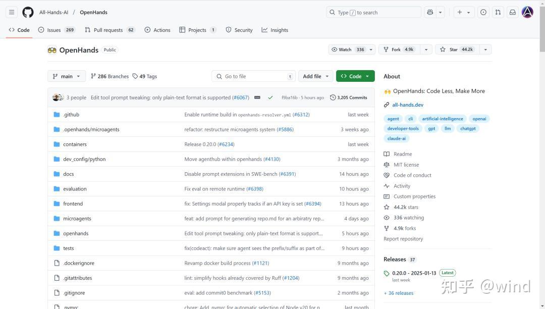This screenshot has height=309, width=545.
Task: Fork the OpenHands repository
Action: point(399,49)
